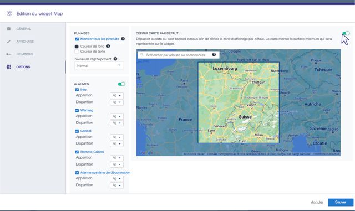Viewport: 355px width, 211px height.
Task: Open the Relations tab
Action: tap(24, 54)
